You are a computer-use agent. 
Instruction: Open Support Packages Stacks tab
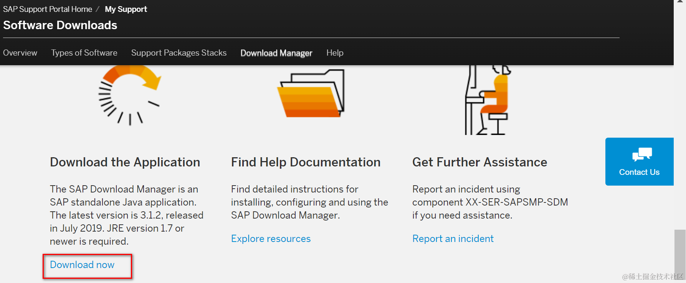click(179, 53)
